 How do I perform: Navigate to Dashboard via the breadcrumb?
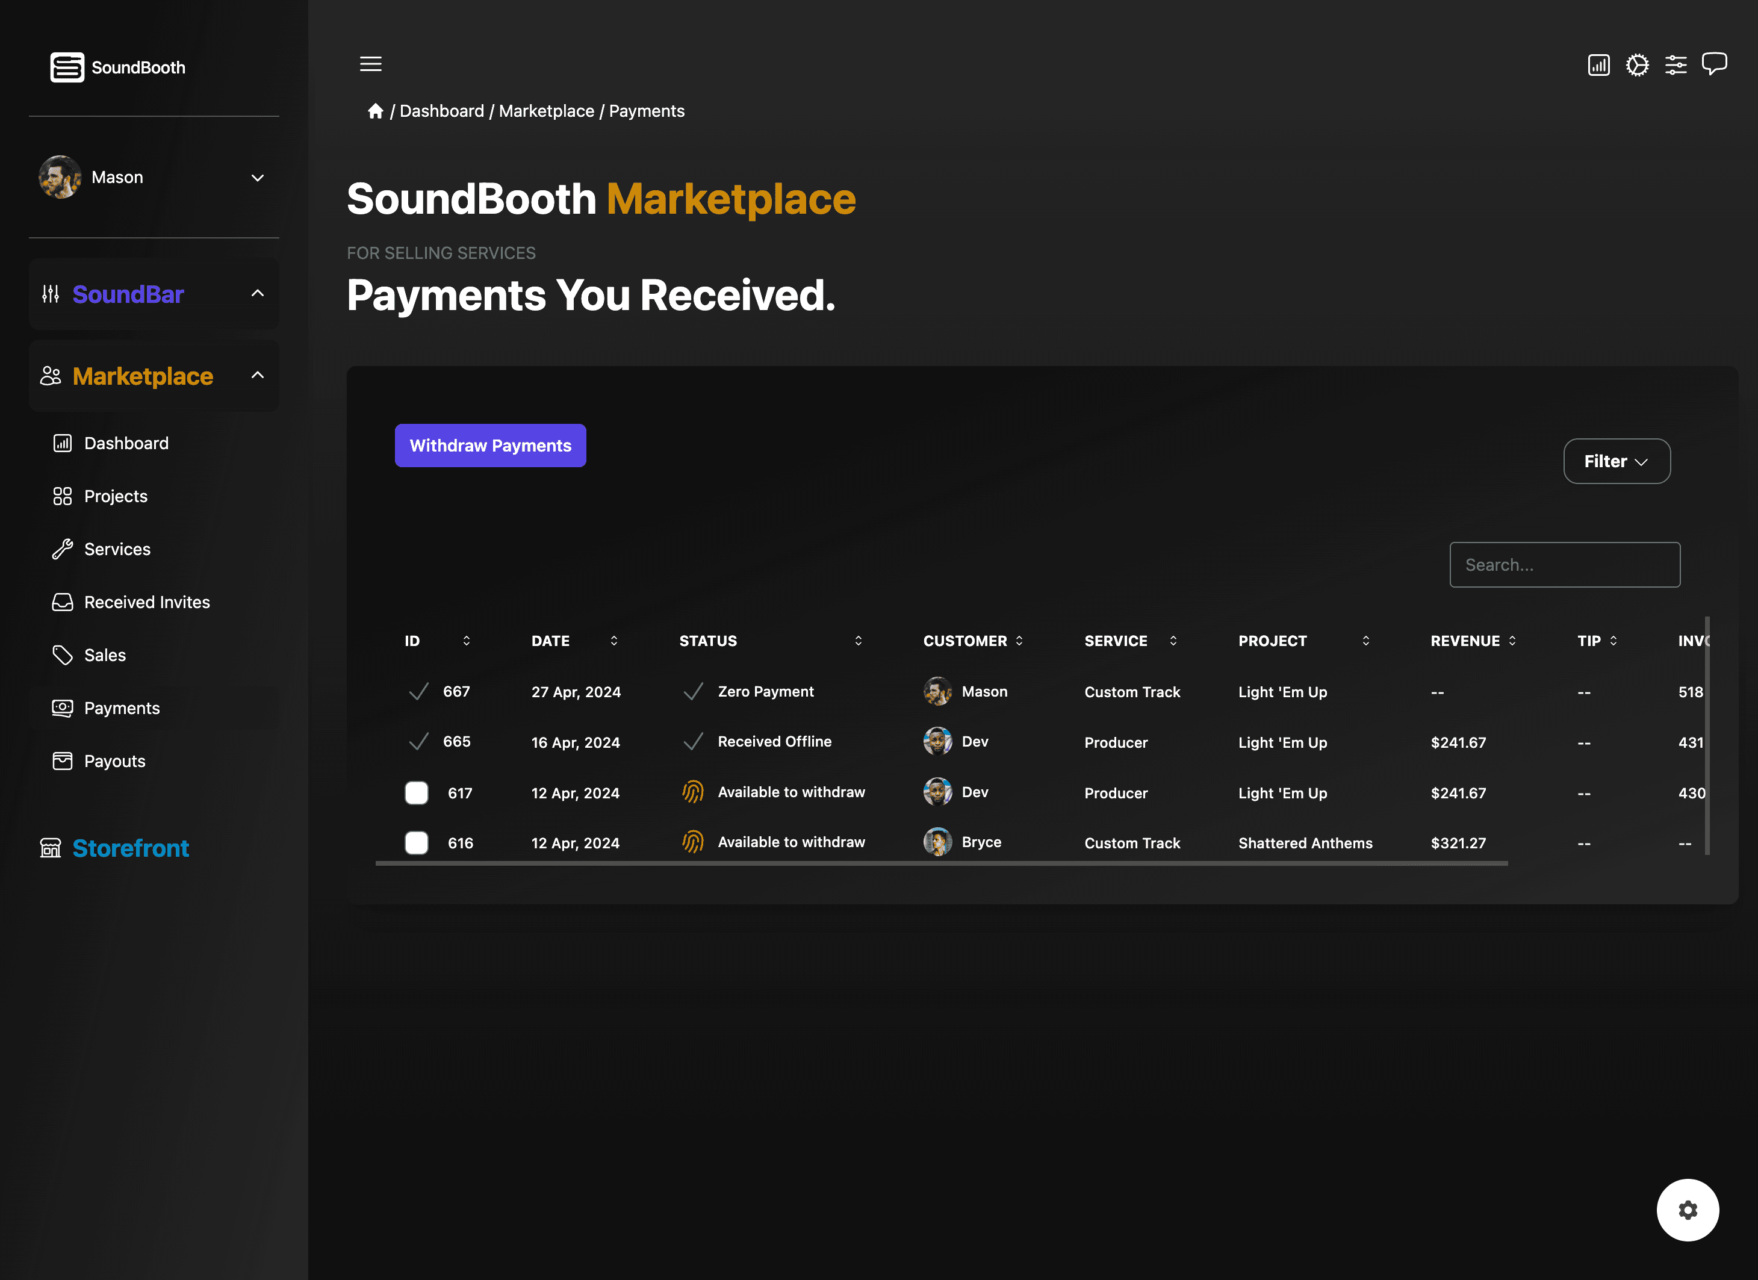[x=442, y=110]
